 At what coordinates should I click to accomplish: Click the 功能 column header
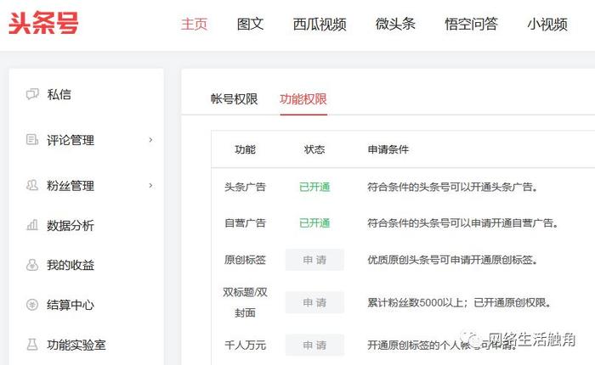(245, 149)
